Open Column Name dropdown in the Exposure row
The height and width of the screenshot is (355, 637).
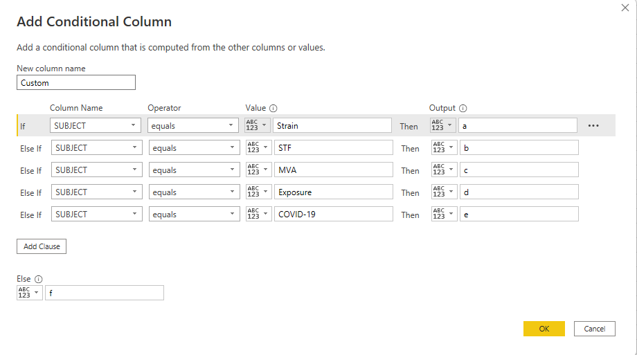(x=97, y=192)
